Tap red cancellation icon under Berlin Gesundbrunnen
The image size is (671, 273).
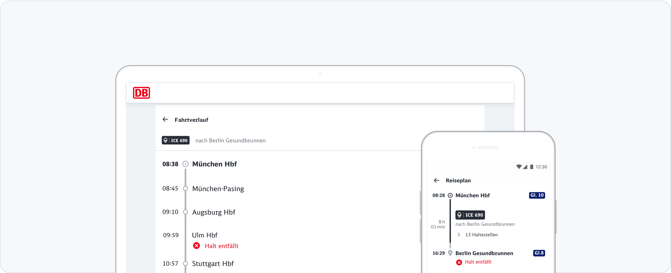tap(459, 262)
